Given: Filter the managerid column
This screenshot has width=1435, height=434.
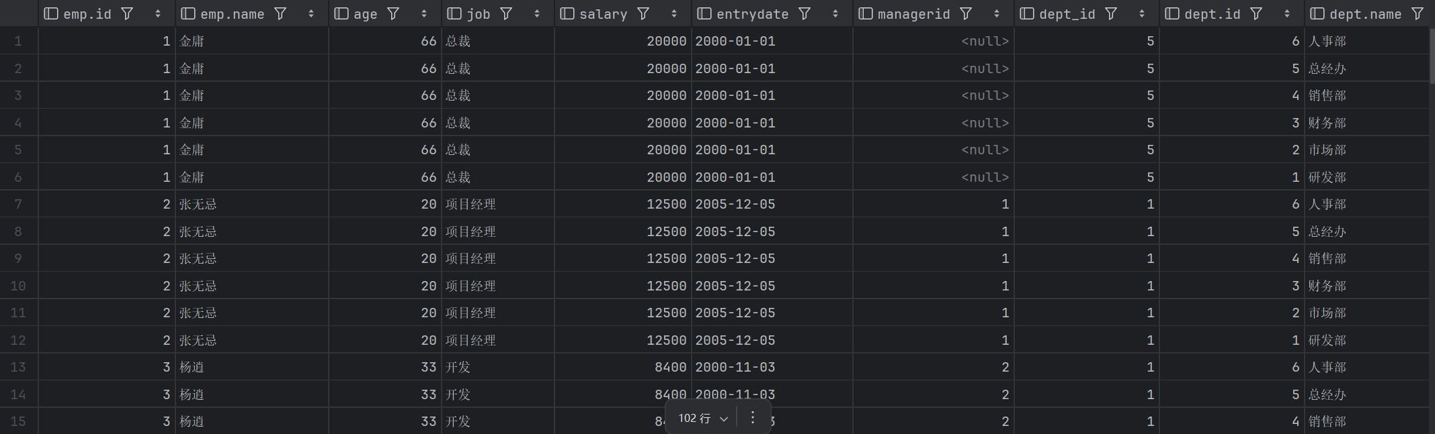Looking at the screenshot, I should (x=966, y=13).
